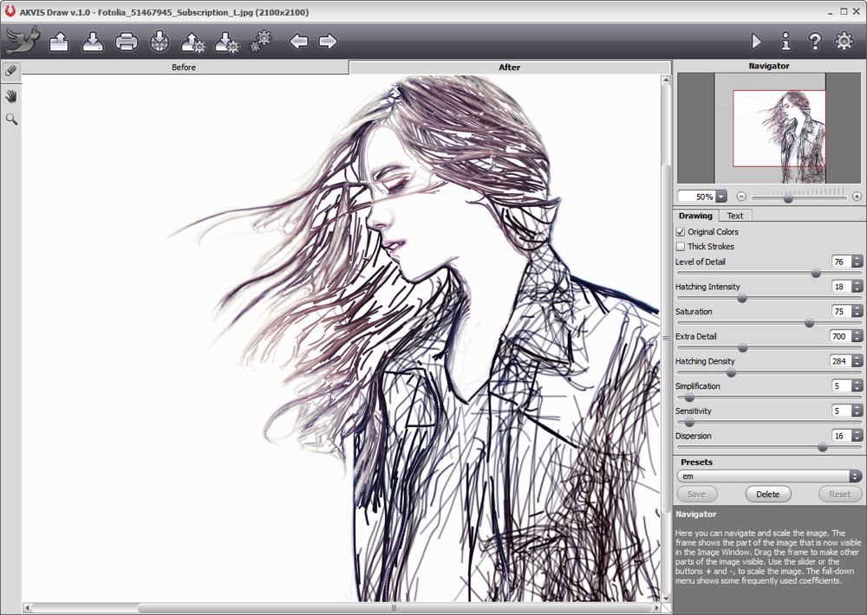Print the image via the printer icon
The image size is (867, 615).
click(x=127, y=41)
